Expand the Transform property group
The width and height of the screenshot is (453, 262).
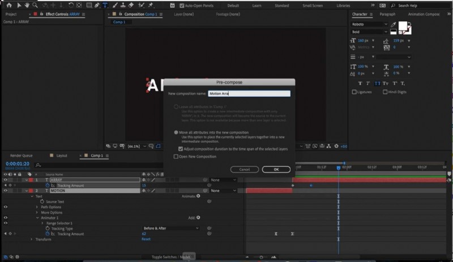[32, 239]
